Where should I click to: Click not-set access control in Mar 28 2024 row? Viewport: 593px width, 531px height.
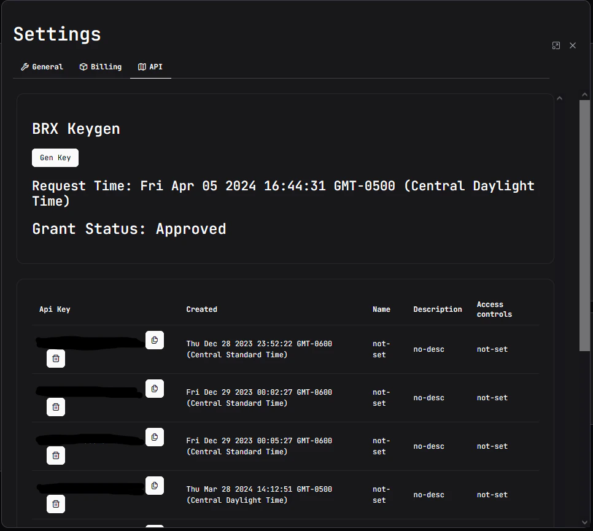coord(492,494)
